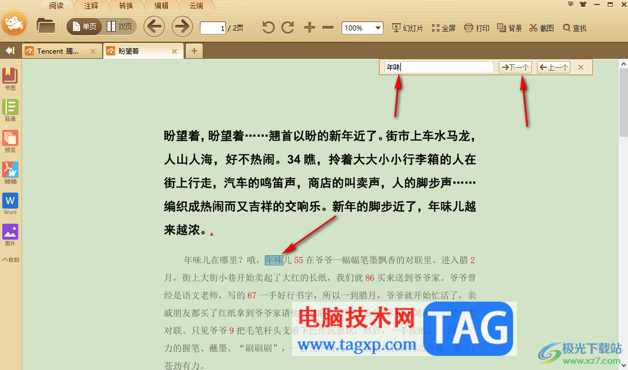Open the 云端 ribbon tab

pyautogui.click(x=197, y=6)
